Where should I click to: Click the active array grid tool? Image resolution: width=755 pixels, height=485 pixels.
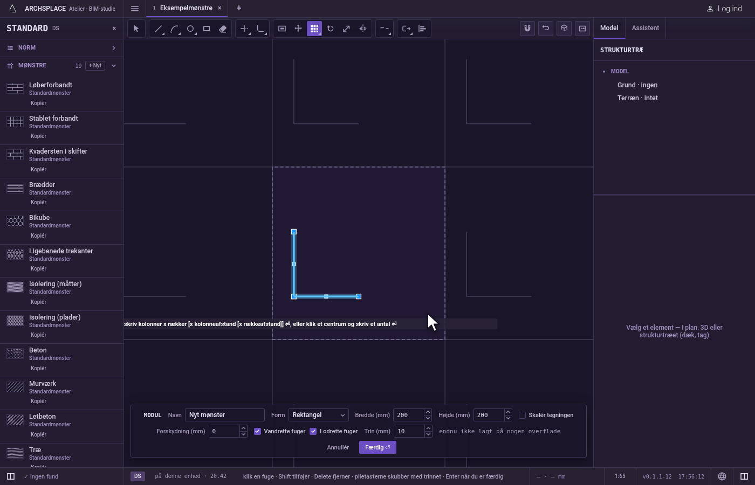click(x=314, y=29)
